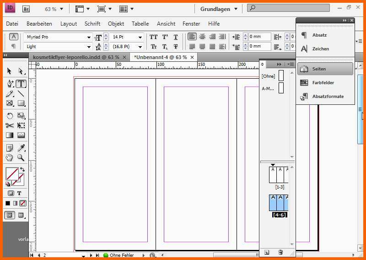Image resolution: width=366 pixels, height=260 pixels.
Task: Open the Schrift menu
Action: 92,24
